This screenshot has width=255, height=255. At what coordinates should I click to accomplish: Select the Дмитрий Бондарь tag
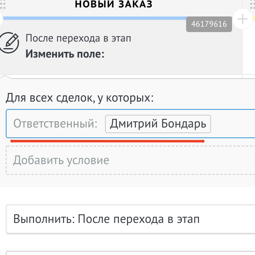(x=158, y=124)
